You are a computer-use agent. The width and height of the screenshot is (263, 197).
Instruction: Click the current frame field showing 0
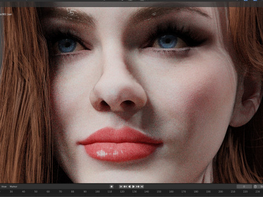tap(244, 187)
